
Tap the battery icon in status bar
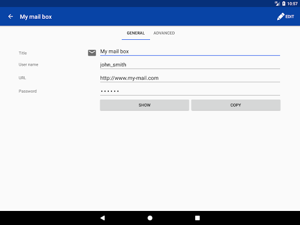(x=284, y=4)
